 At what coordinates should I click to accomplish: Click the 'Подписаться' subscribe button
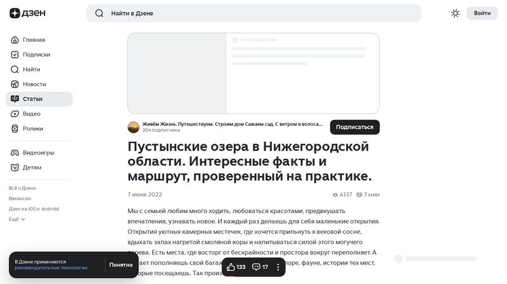(354, 127)
